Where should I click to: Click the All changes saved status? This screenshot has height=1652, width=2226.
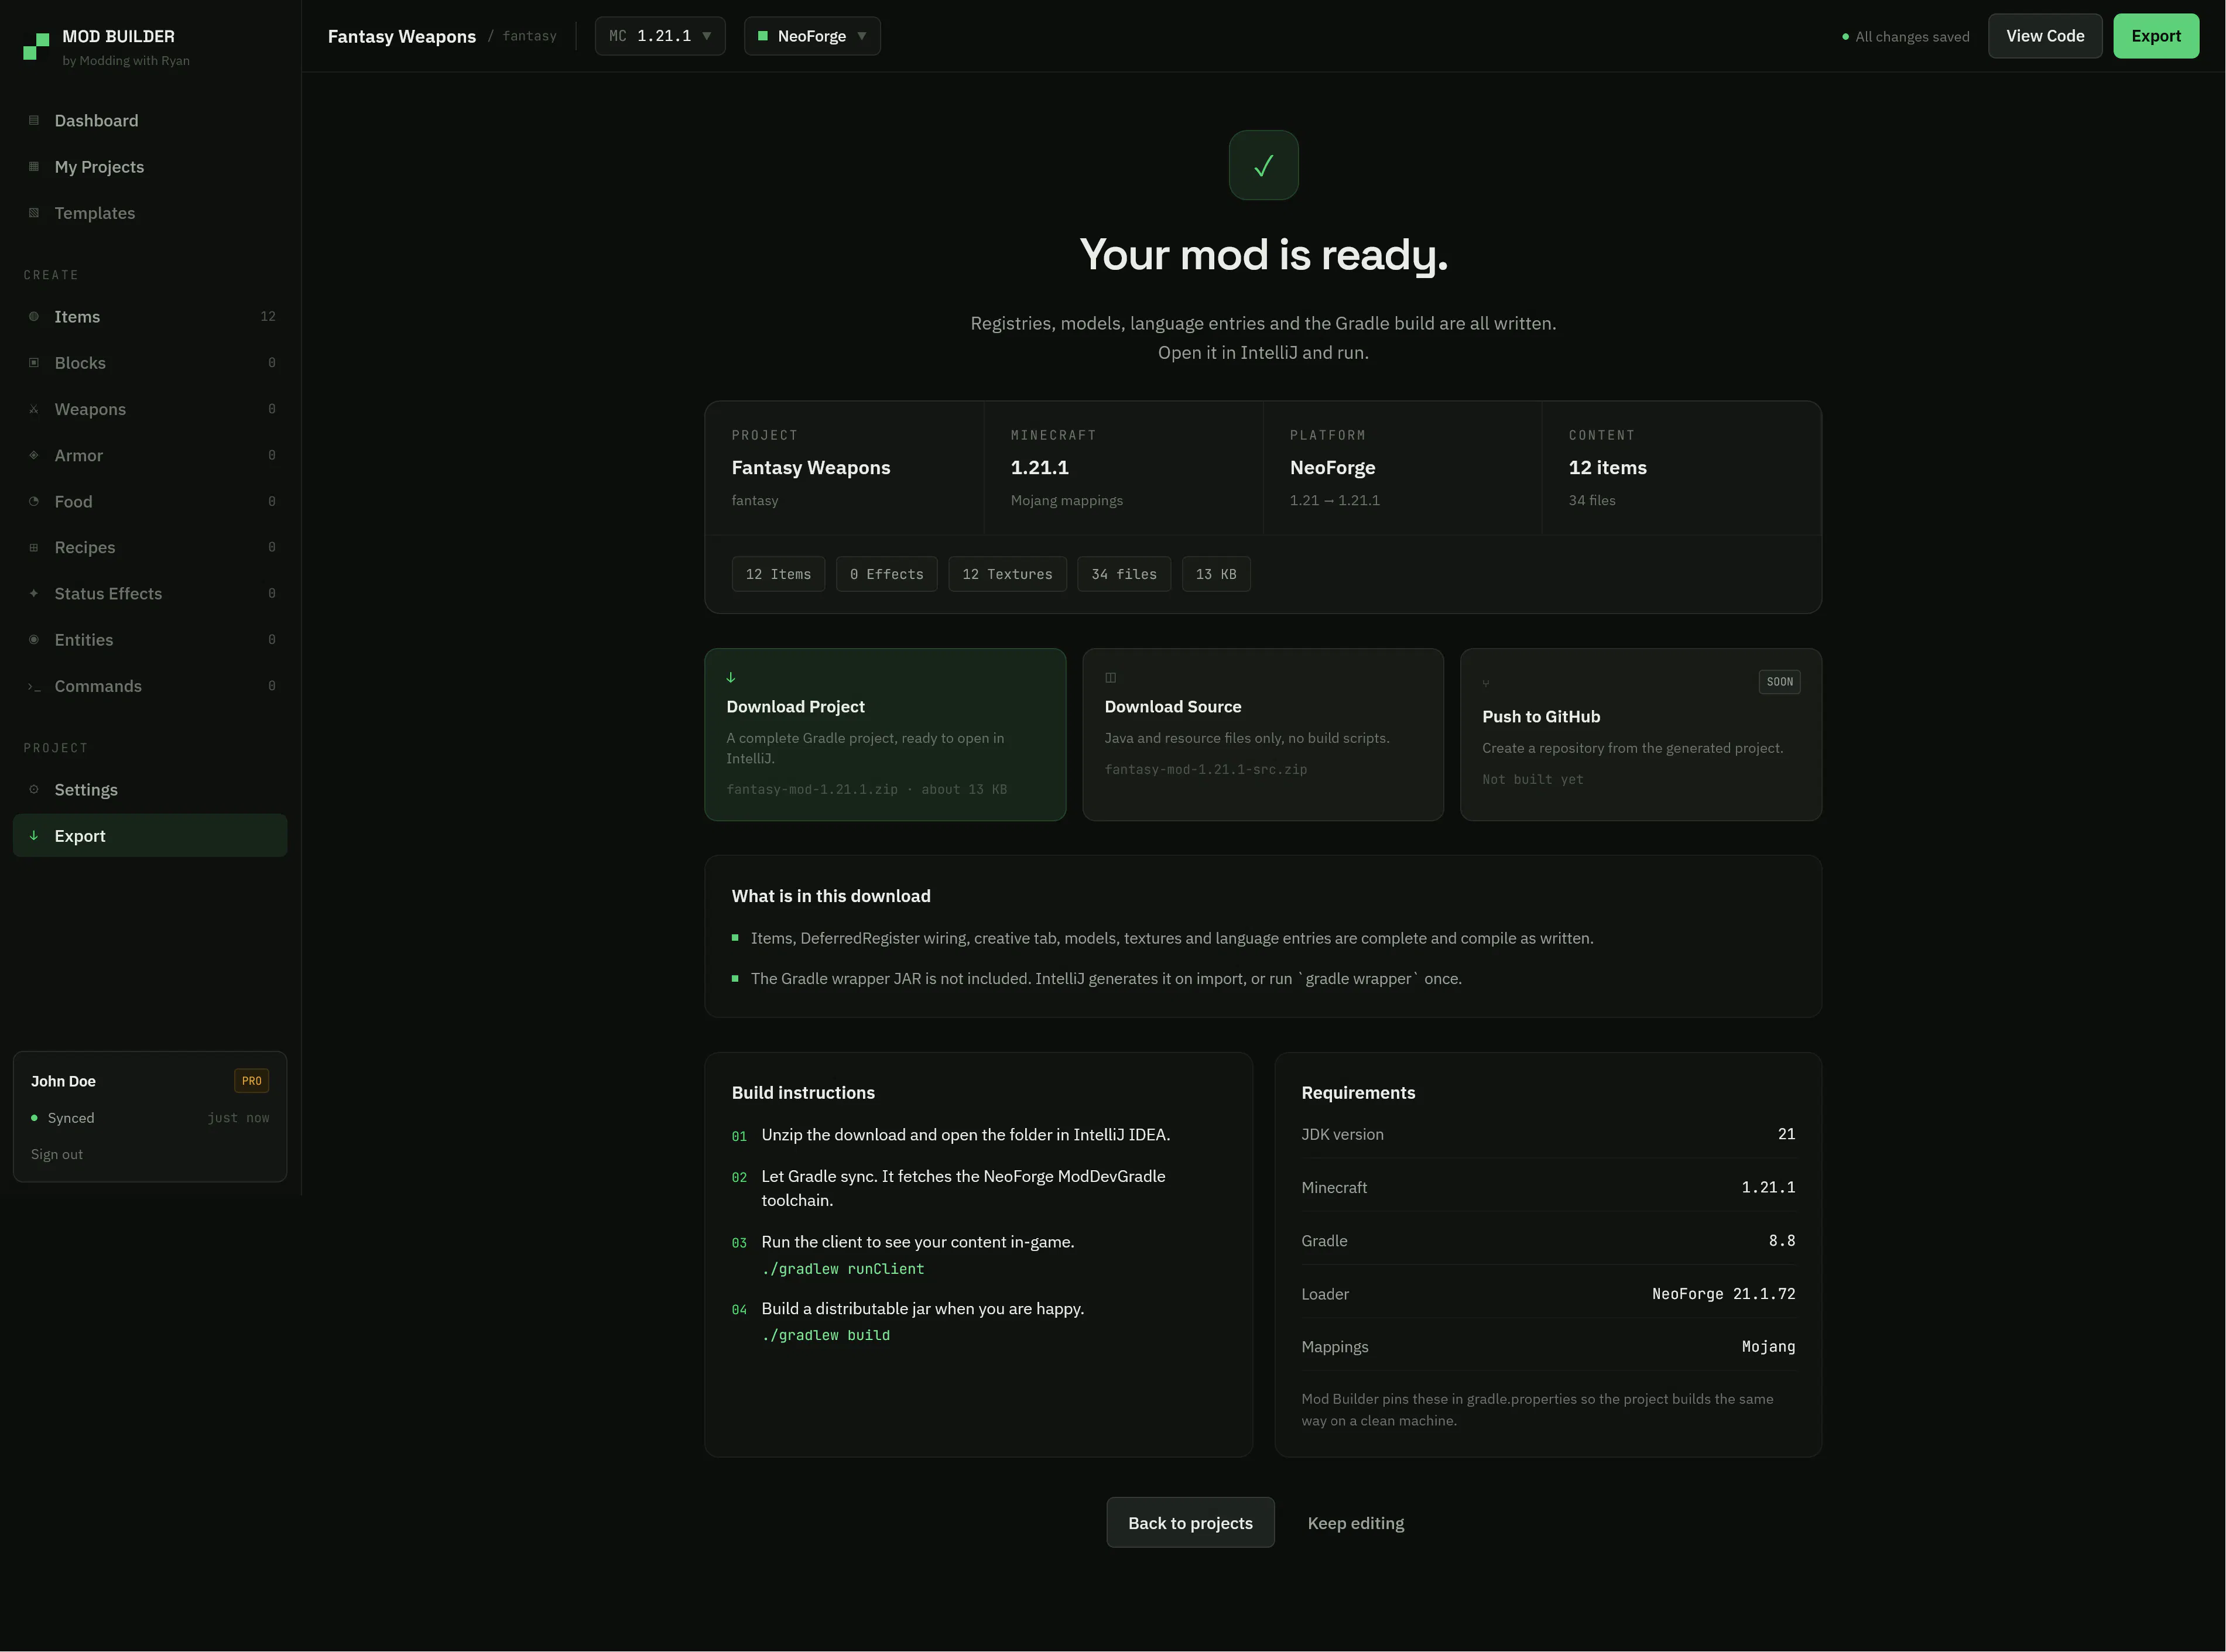click(1905, 37)
